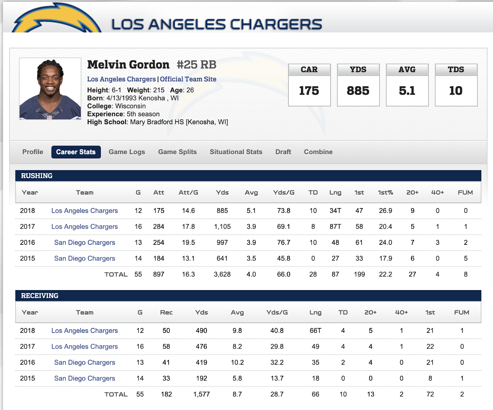Click the RUSHING section header
The image size is (493, 410).
pos(248,176)
